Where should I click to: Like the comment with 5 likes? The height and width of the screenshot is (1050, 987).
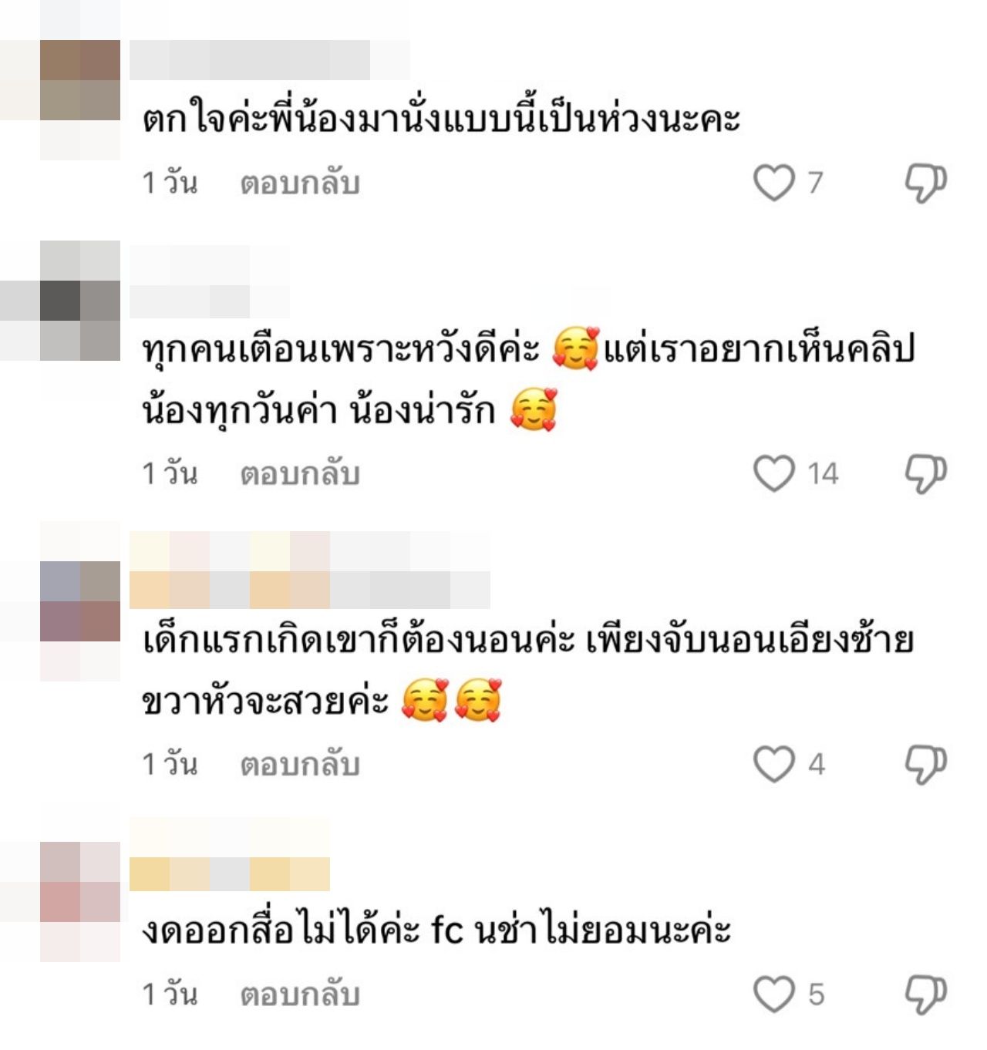(x=773, y=994)
